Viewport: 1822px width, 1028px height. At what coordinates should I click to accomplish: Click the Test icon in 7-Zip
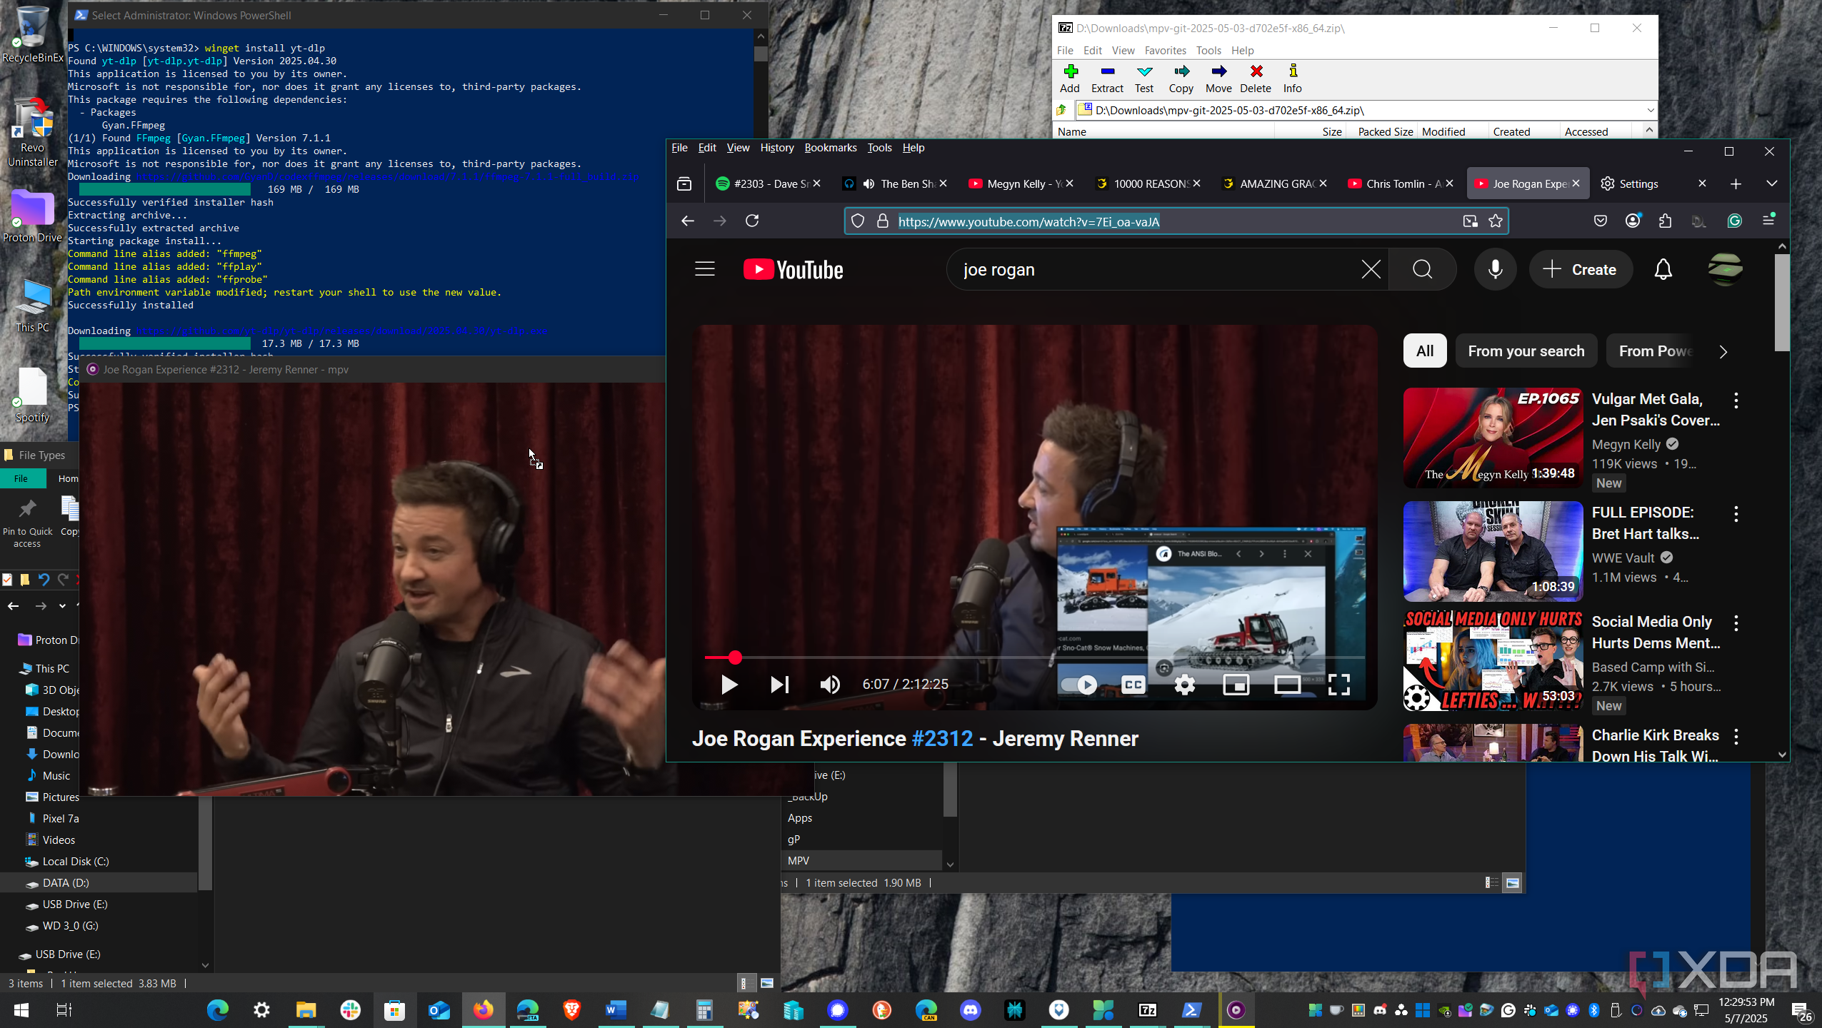tap(1144, 71)
